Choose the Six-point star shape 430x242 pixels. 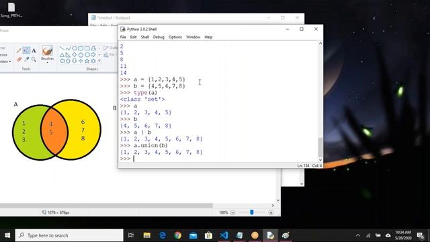pos(93,61)
